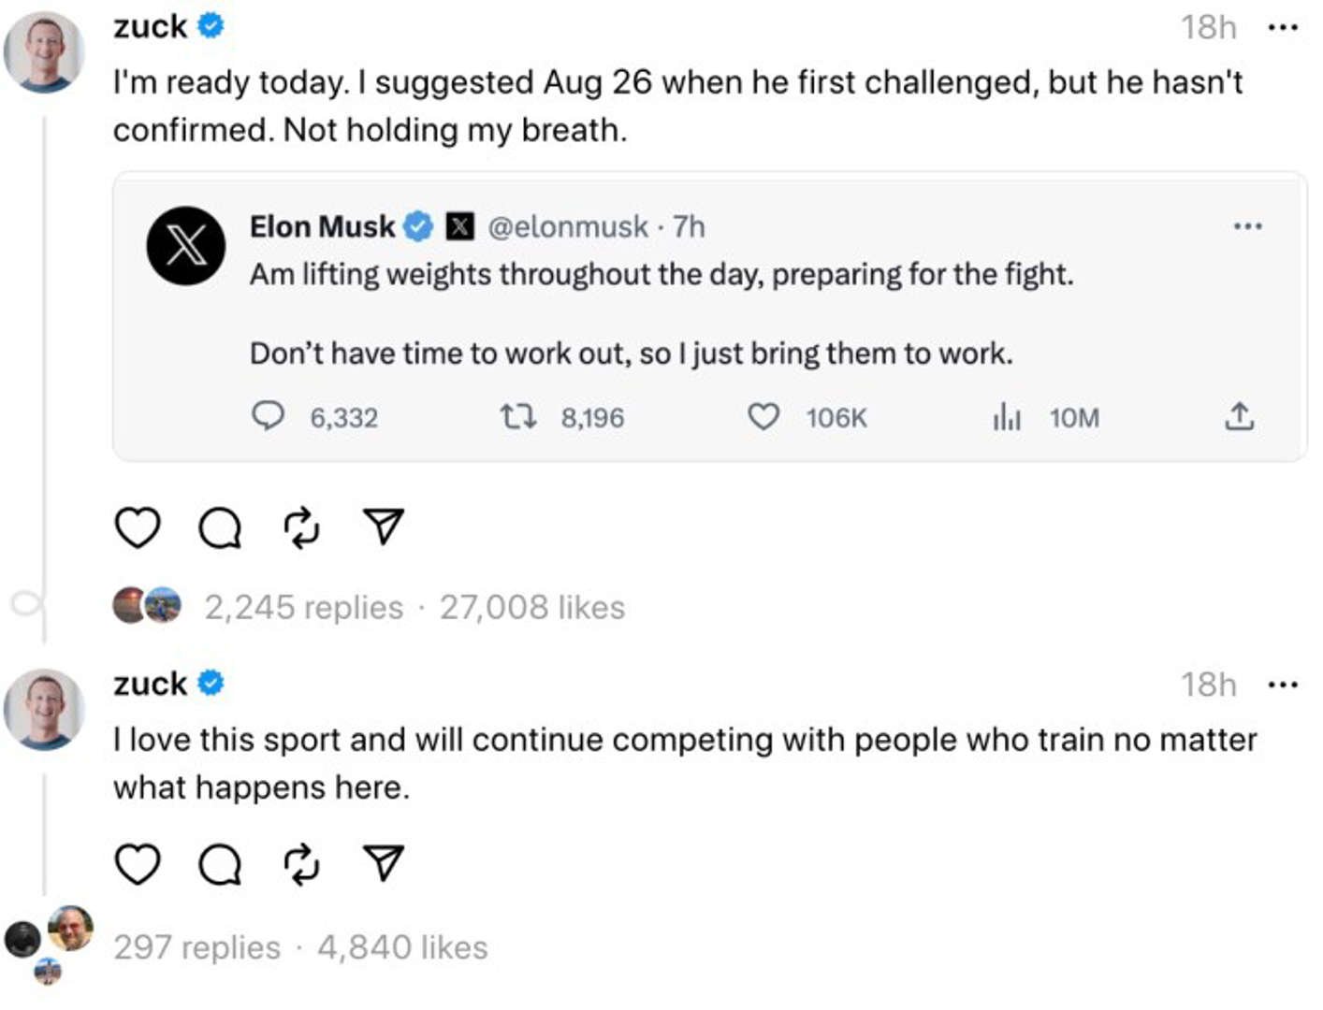Click upload share icon in quoted Elon tweet
The width and height of the screenshot is (1323, 1010).
(1239, 416)
